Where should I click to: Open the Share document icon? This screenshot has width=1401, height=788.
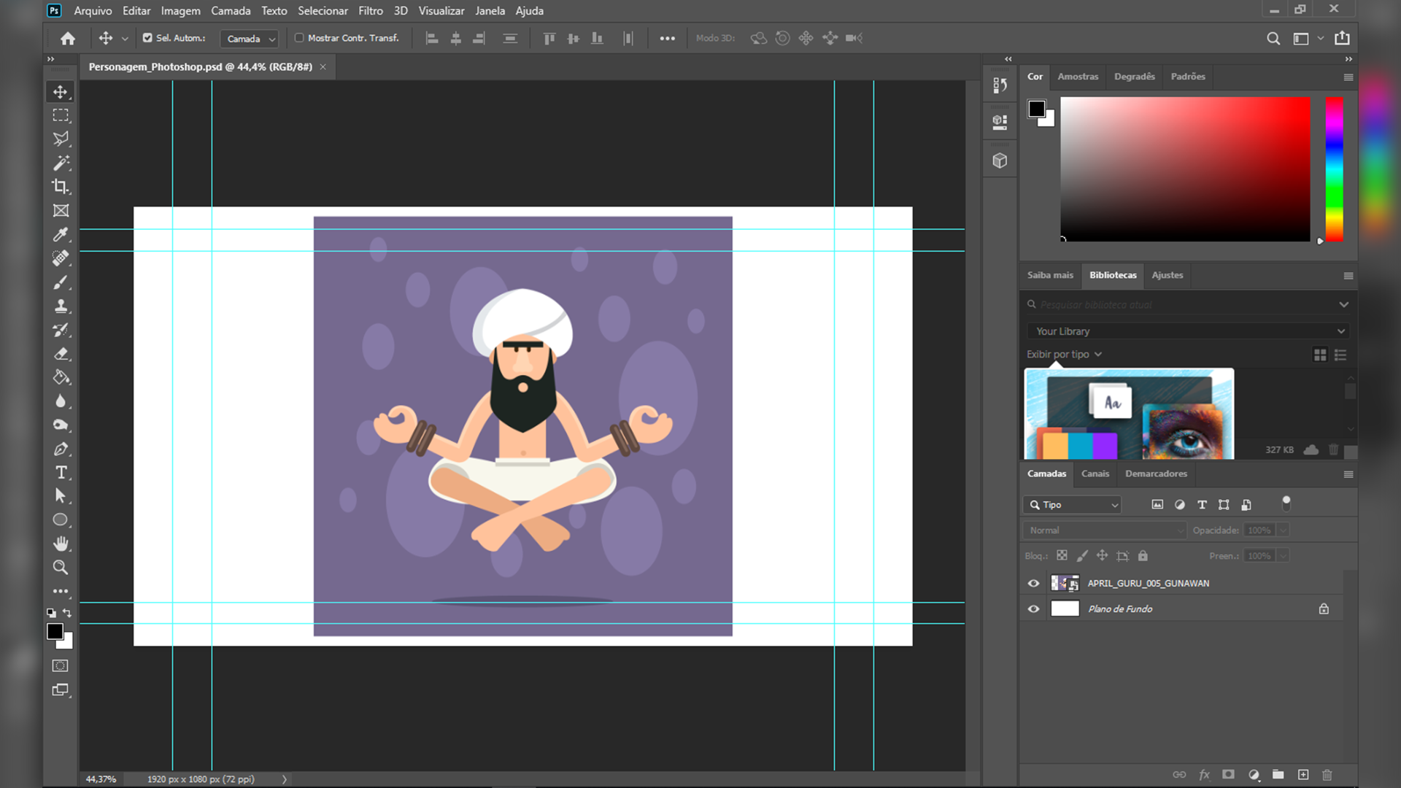tap(1342, 38)
